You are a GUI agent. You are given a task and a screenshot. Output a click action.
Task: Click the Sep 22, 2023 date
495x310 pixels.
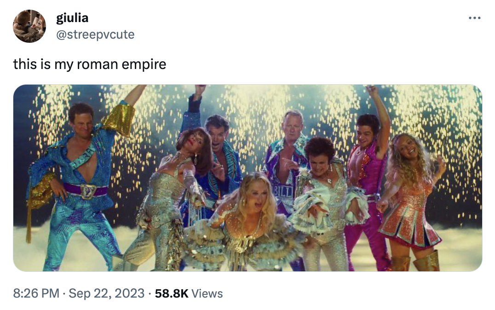click(x=107, y=293)
